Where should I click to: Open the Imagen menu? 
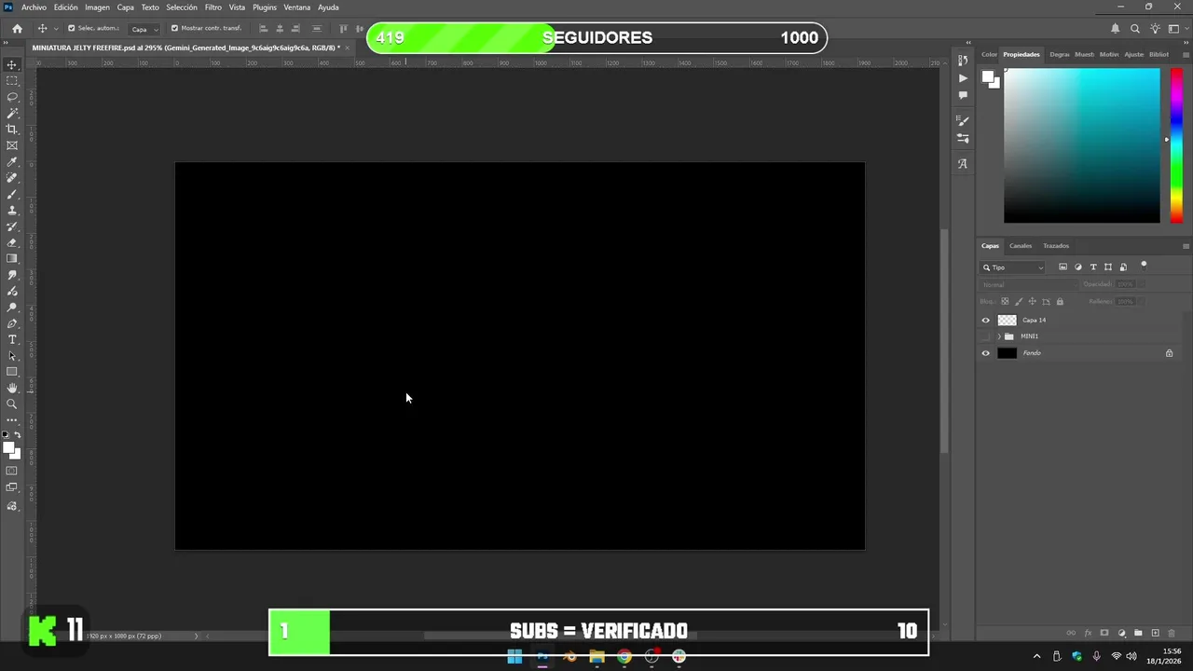pyautogui.click(x=97, y=7)
